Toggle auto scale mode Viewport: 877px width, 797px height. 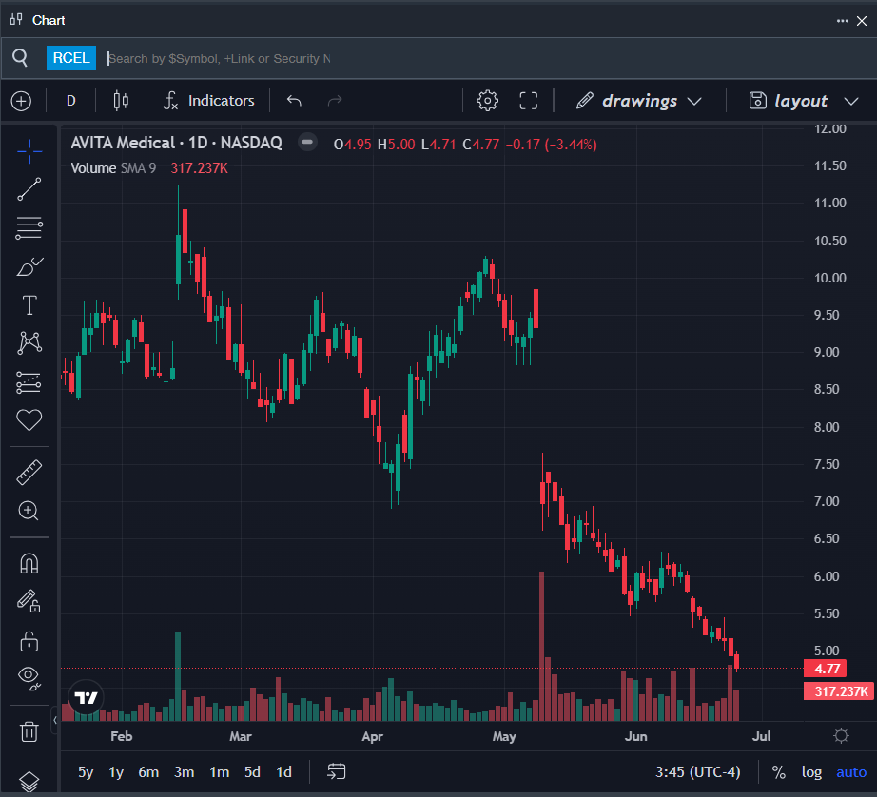pyautogui.click(x=851, y=772)
